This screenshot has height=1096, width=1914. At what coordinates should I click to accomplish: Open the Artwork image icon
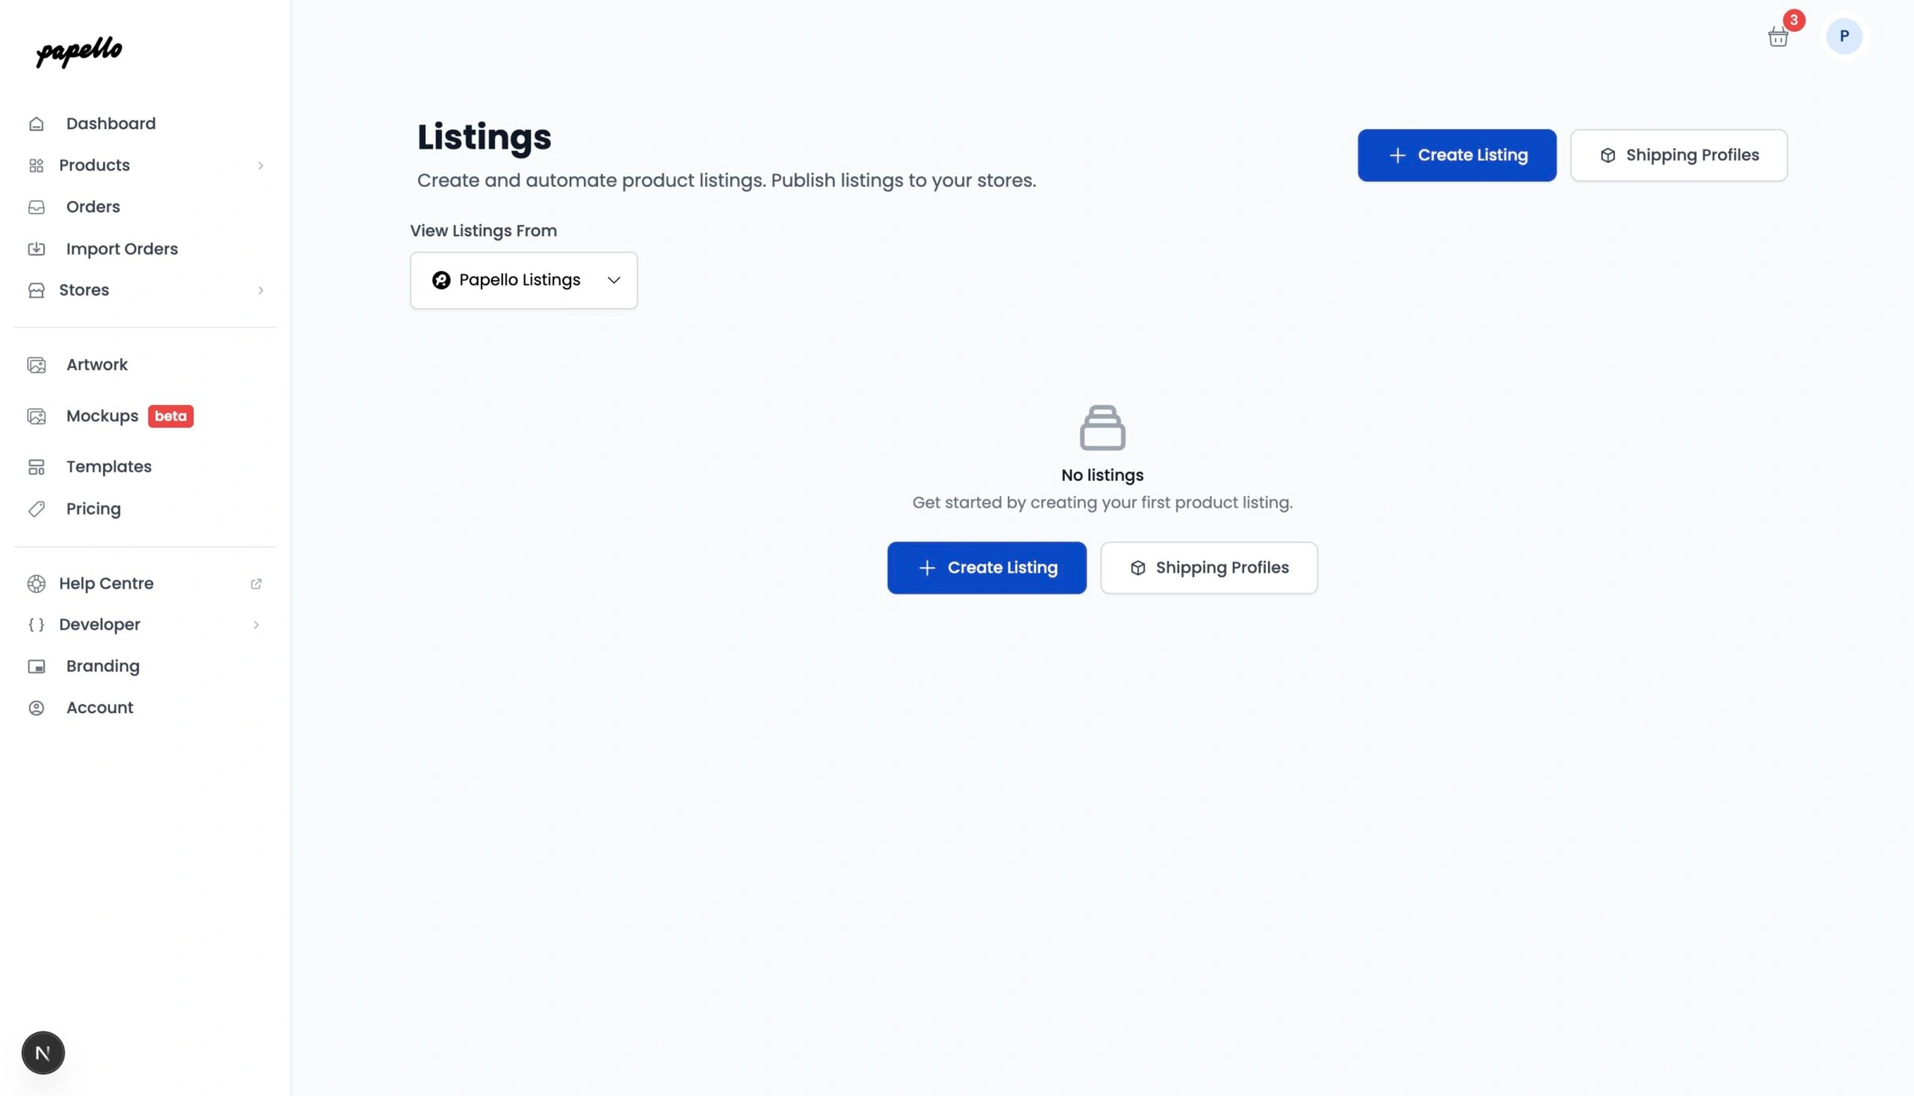pyautogui.click(x=37, y=365)
